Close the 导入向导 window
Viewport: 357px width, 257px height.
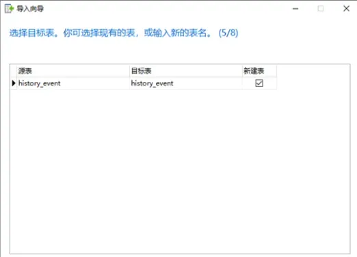click(346, 9)
